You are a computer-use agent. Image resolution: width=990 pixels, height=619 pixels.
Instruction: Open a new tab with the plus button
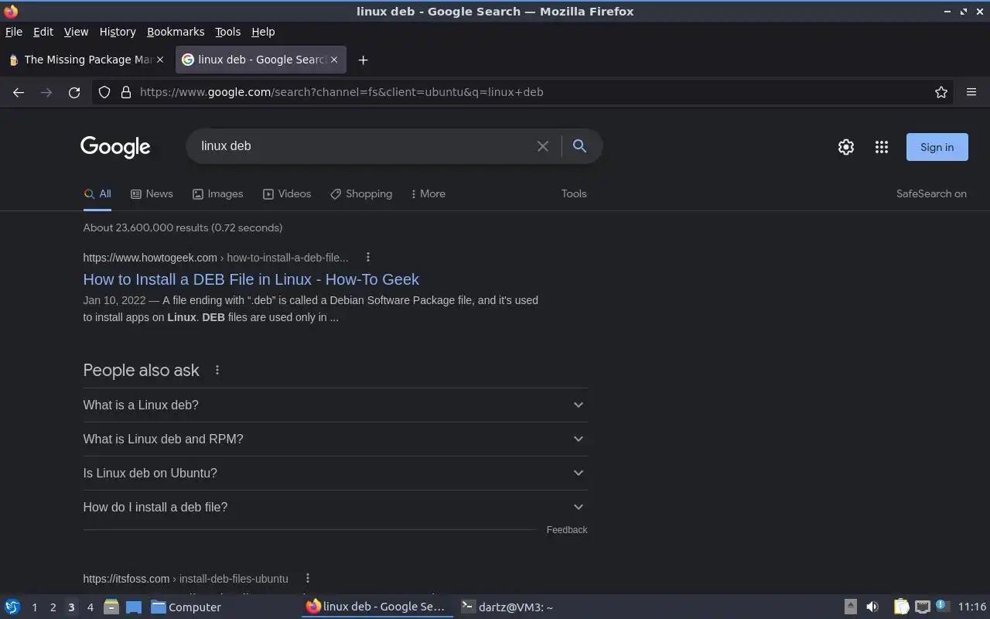click(x=363, y=60)
